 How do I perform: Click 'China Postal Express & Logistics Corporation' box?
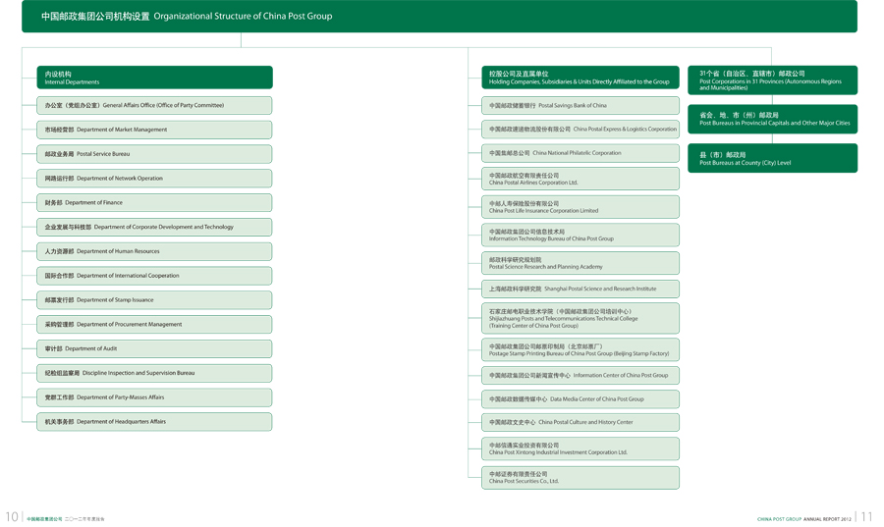tap(580, 129)
